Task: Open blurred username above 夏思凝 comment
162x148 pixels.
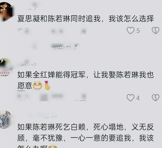Action: pos(33,7)
